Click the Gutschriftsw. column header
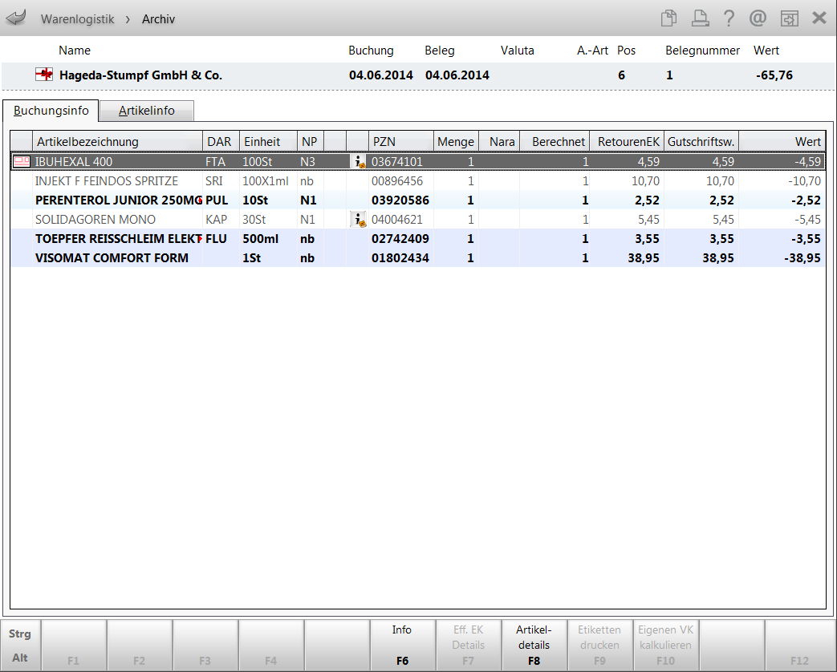 pos(701,141)
